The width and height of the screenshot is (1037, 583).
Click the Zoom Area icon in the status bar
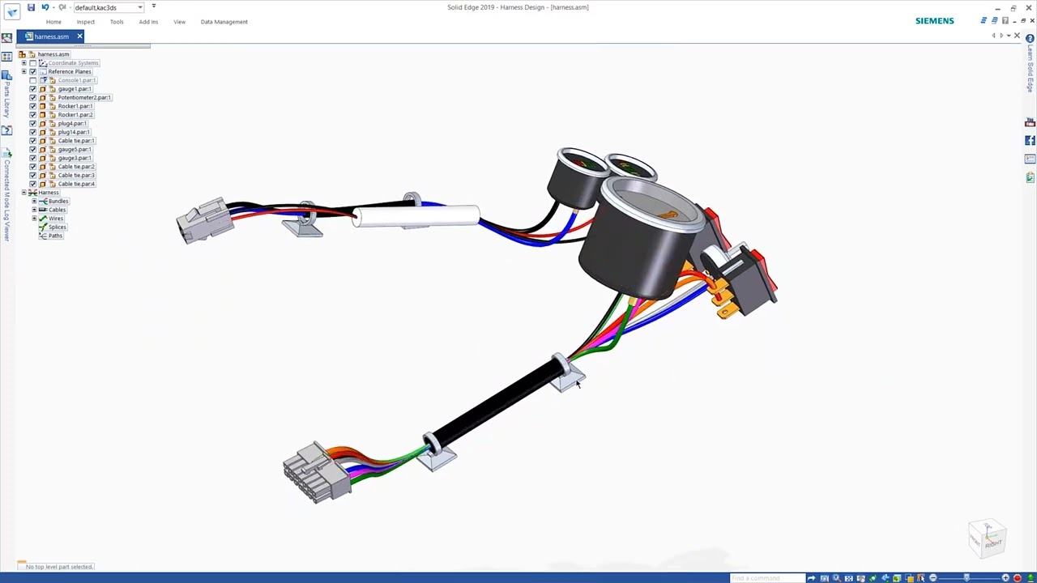coord(824,577)
